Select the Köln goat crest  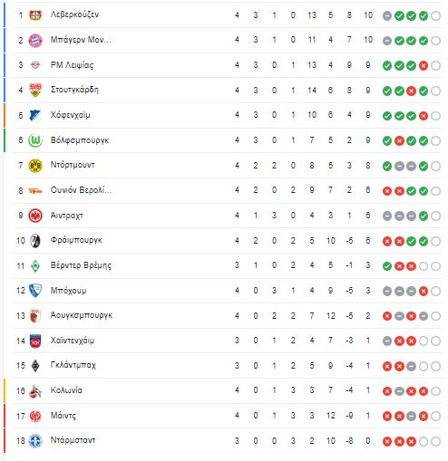click(35, 390)
